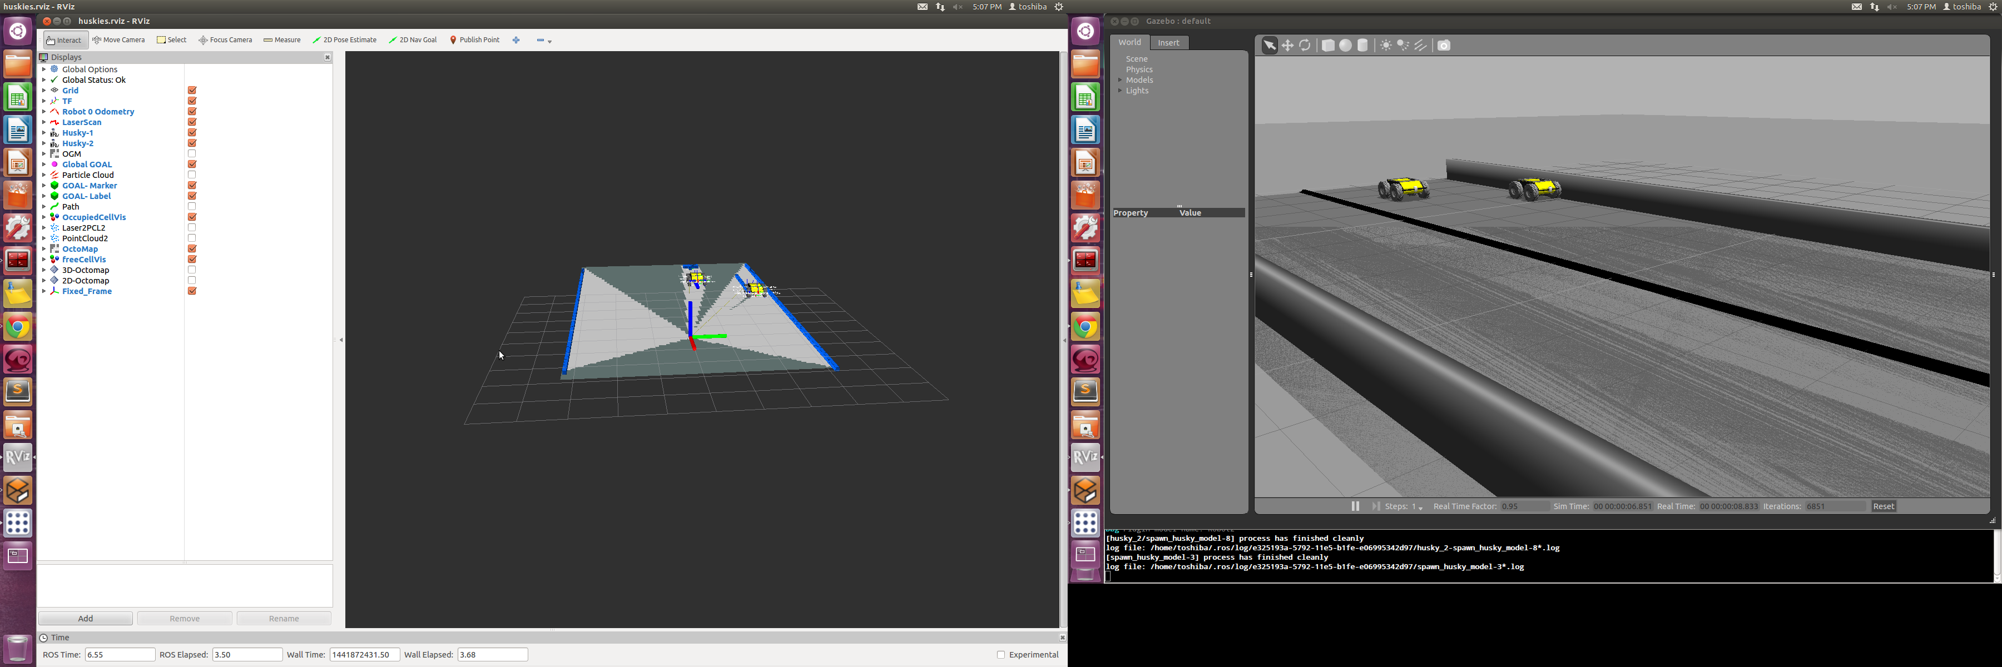Disable the OctoMap display checkbox
The height and width of the screenshot is (667, 2002).
pyautogui.click(x=192, y=249)
